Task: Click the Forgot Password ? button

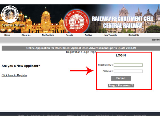Action: 121,86
